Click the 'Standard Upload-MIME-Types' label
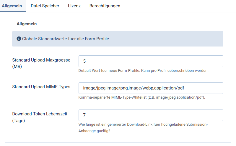 (x=41, y=87)
